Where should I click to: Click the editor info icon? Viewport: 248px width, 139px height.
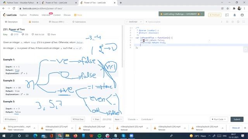(x=222, y=22)
